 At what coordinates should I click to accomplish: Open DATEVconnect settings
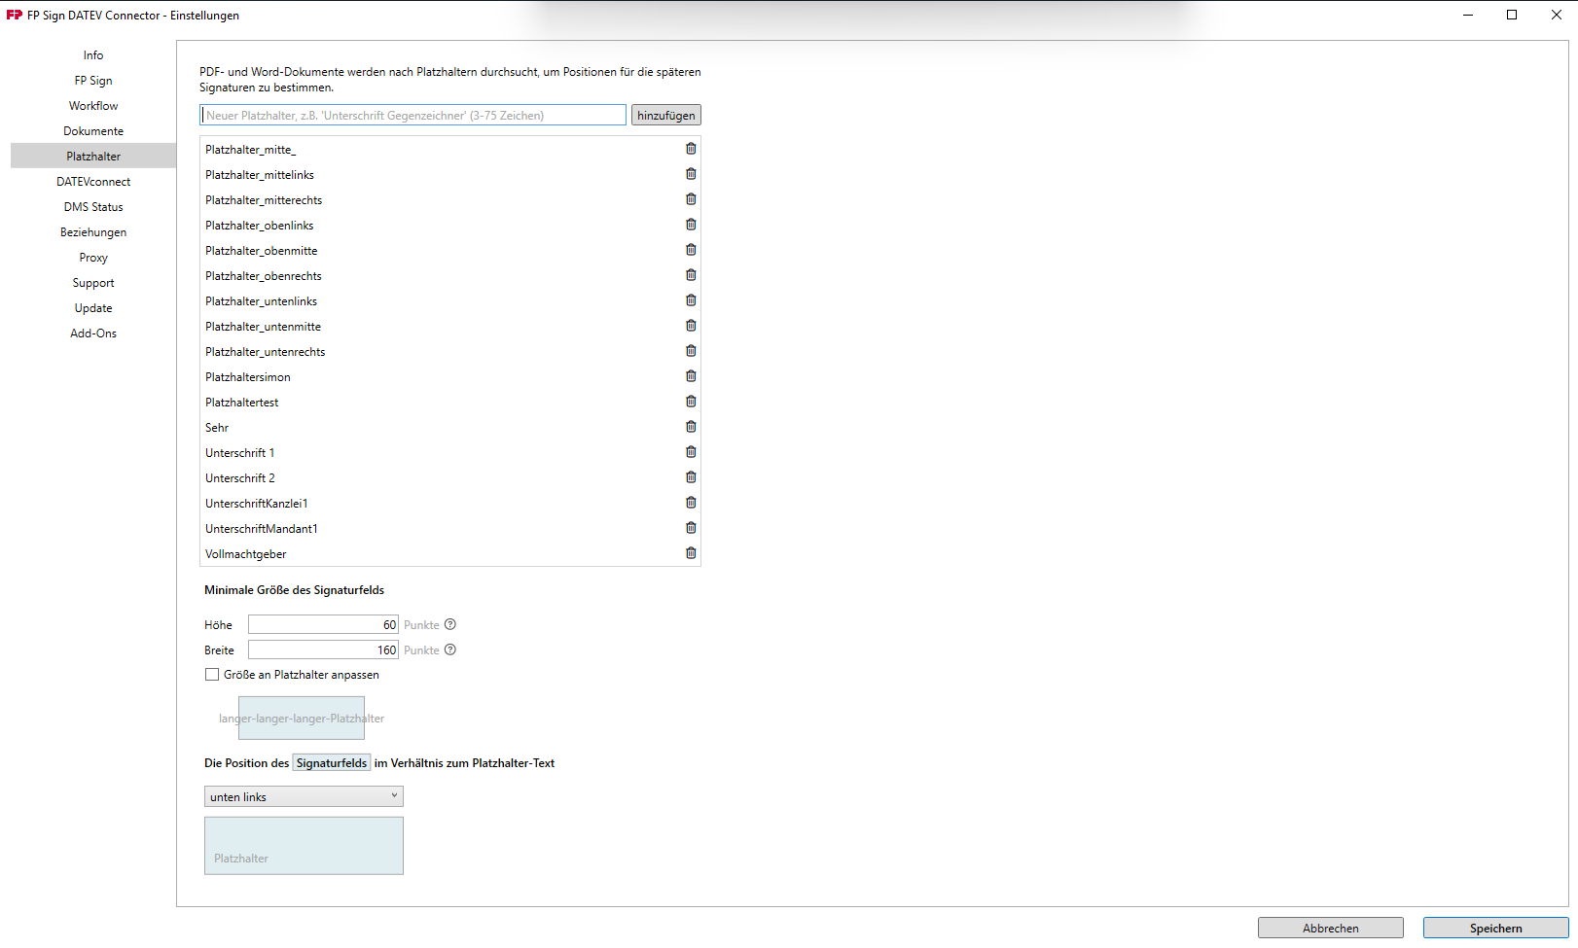point(93,182)
